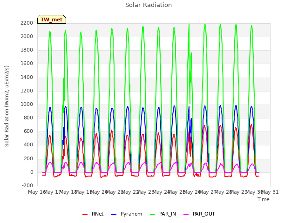Click the 1800 y-axis tick label

(x=27, y=50)
